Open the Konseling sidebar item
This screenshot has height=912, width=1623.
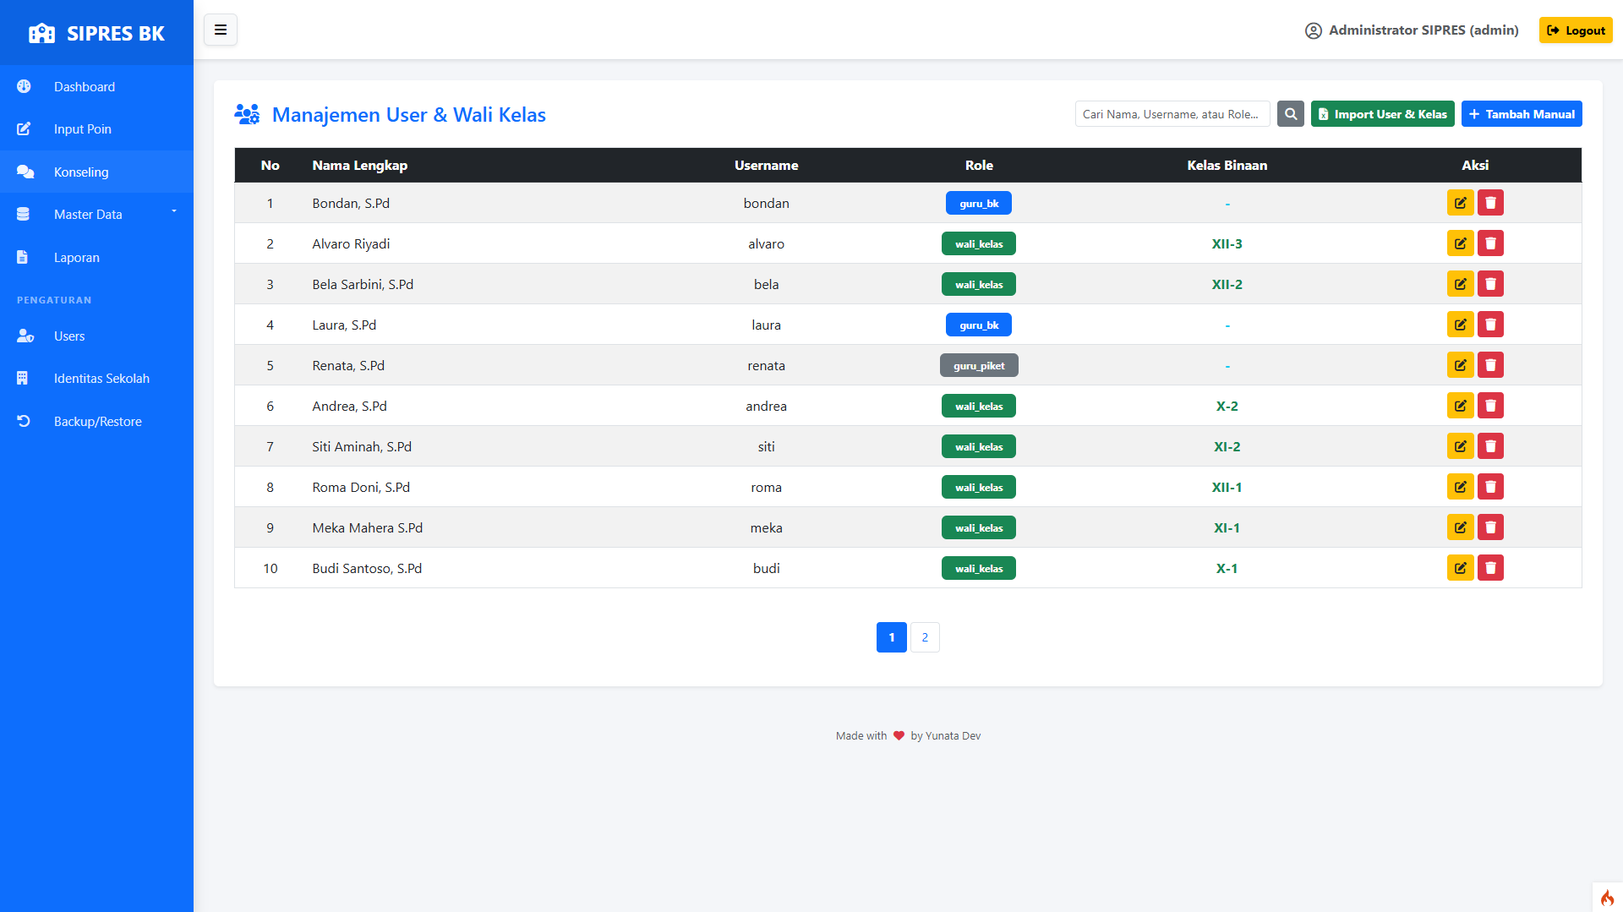(x=81, y=172)
